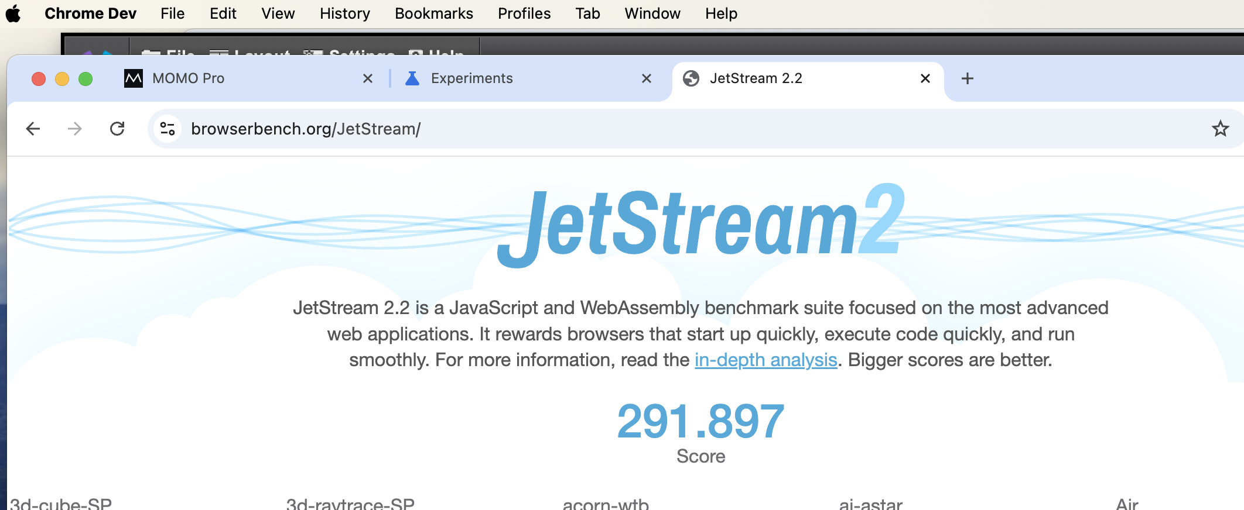The height and width of the screenshot is (510, 1244).
Task: Click the green fullscreen window button
Action: click(x=86, y=78)
